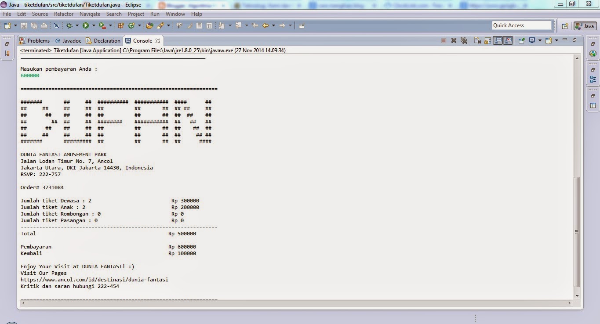Click the Terminate square in Console toolbar
Viewport: 600px width, 324px height.
tap(444, 40)
